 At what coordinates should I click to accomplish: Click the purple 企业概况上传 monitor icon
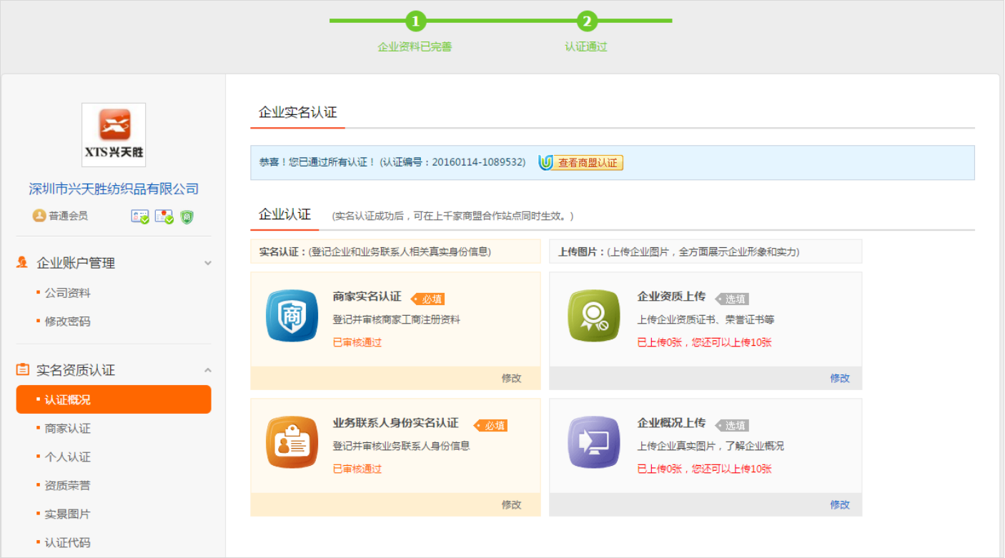click(593, 442)
